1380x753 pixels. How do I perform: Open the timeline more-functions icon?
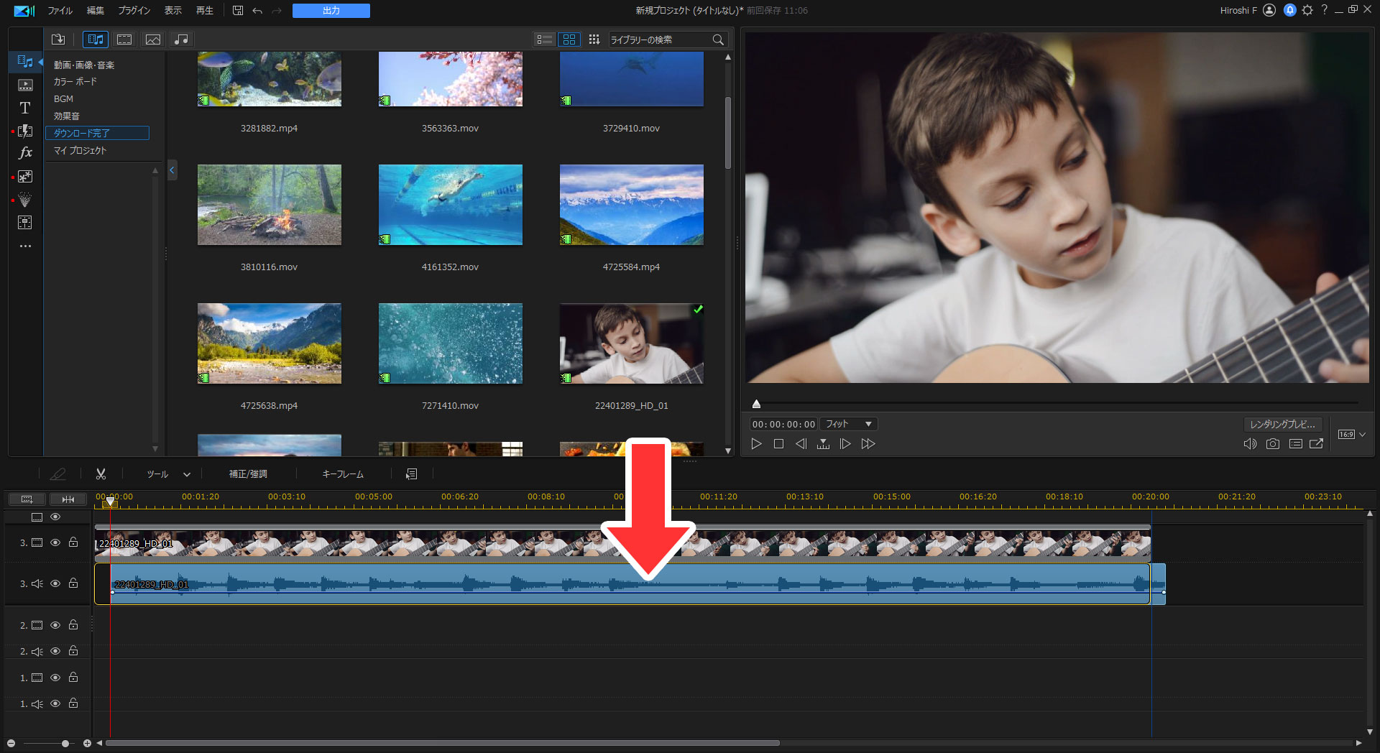[411, 474]
